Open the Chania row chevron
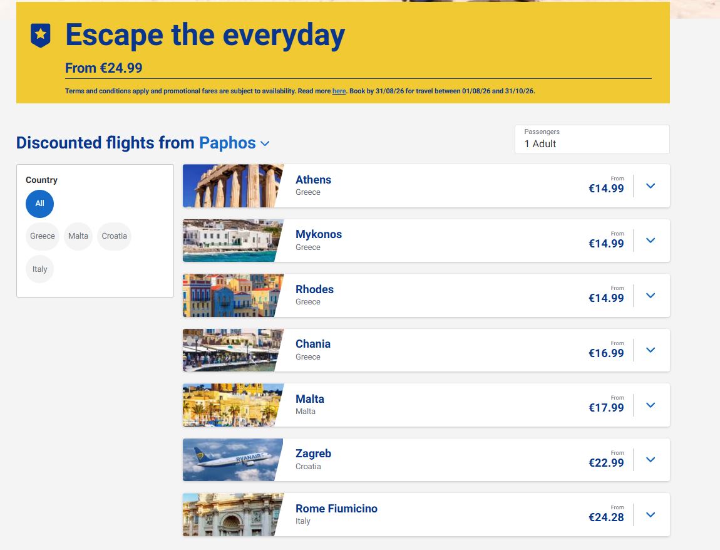720x550 pixels. (x=651, y=350)
